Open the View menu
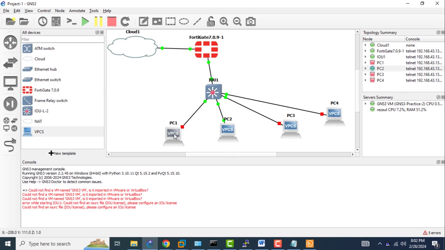This screenshot has height=250, width=445. (29, 11)
